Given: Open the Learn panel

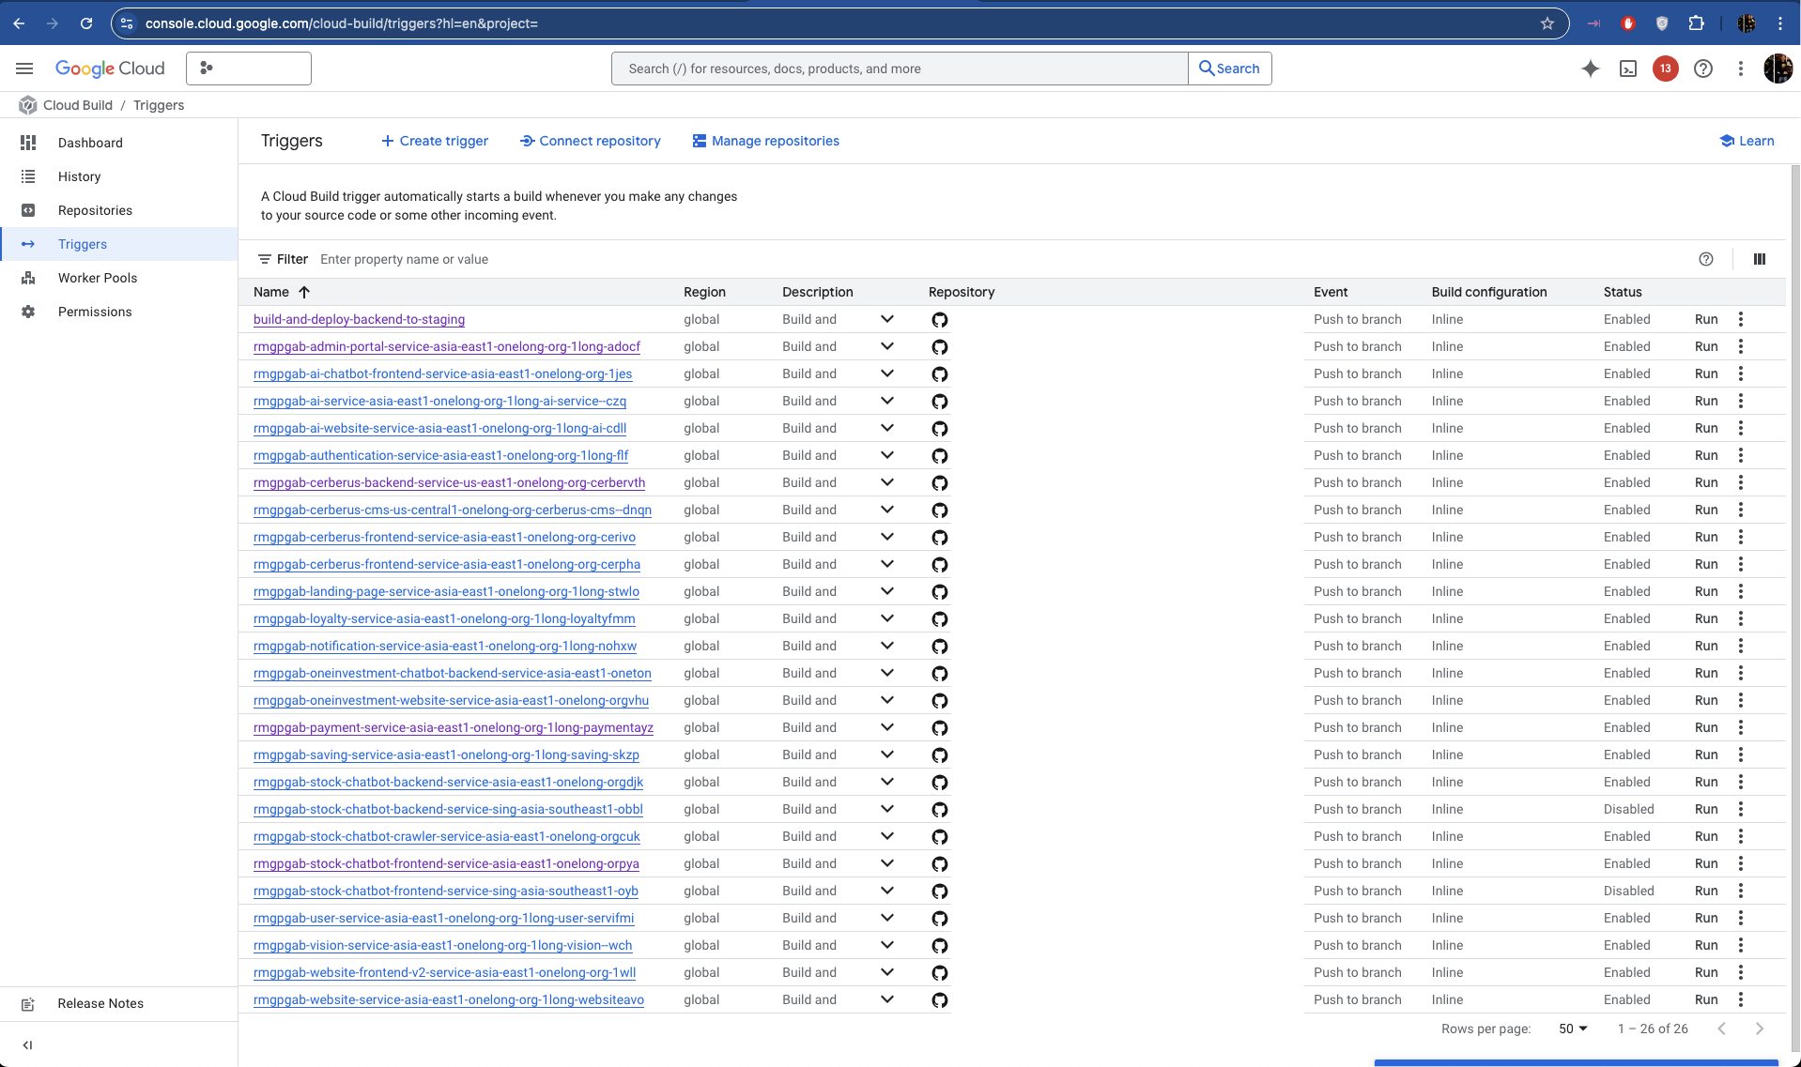Looking at the screenshot, I should coord(1747,141).
